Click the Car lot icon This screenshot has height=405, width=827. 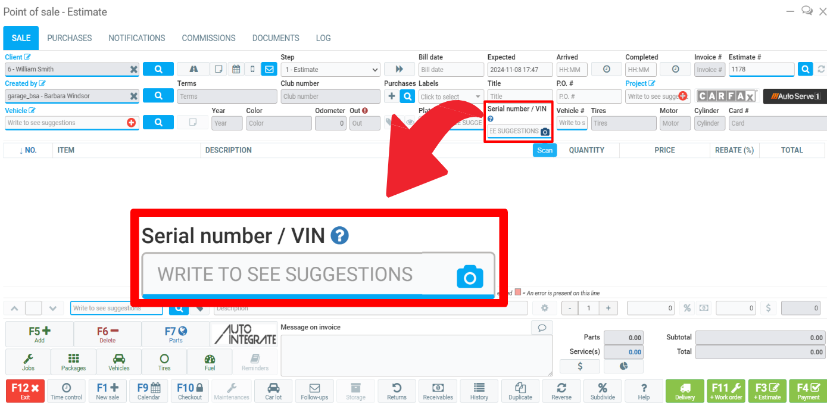click(x=273, y=391)
